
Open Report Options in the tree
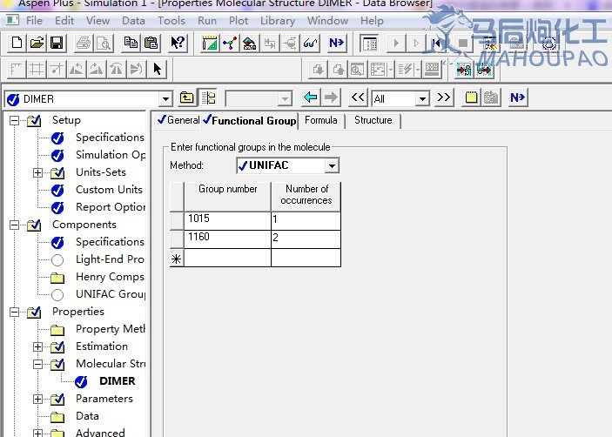click(111, 207)
